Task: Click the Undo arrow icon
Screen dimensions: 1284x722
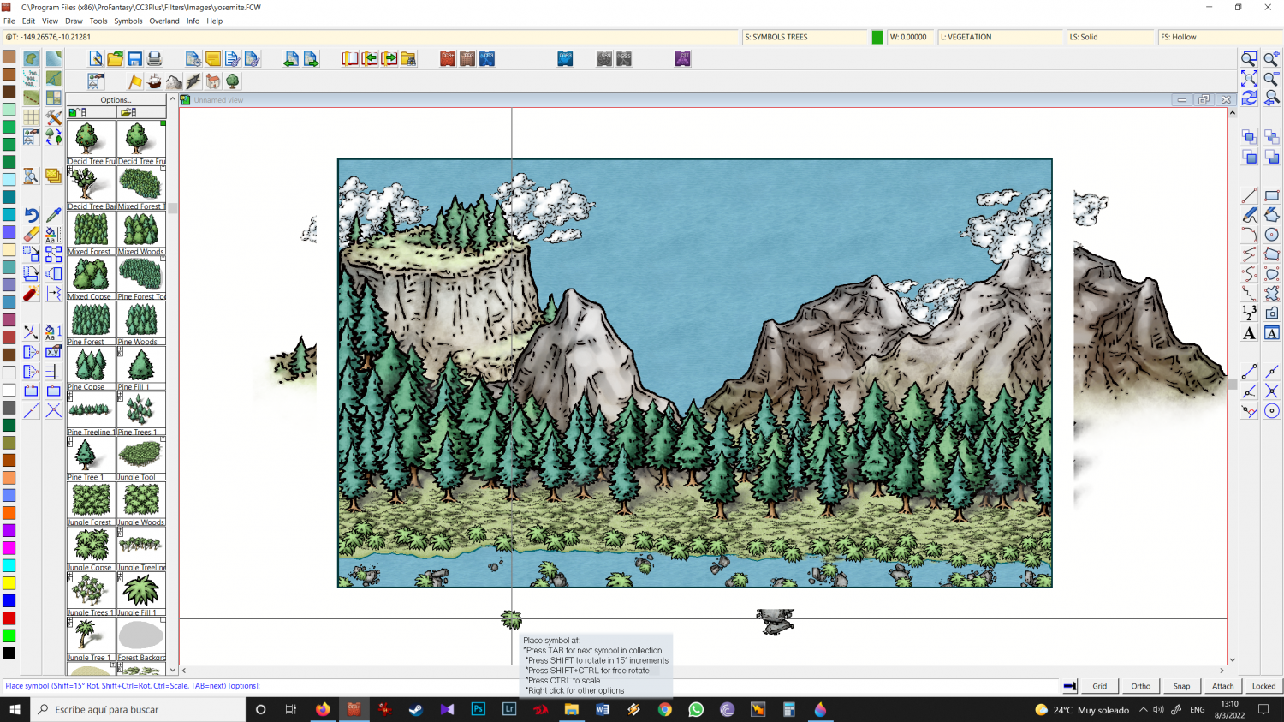Action: point(31,215)
